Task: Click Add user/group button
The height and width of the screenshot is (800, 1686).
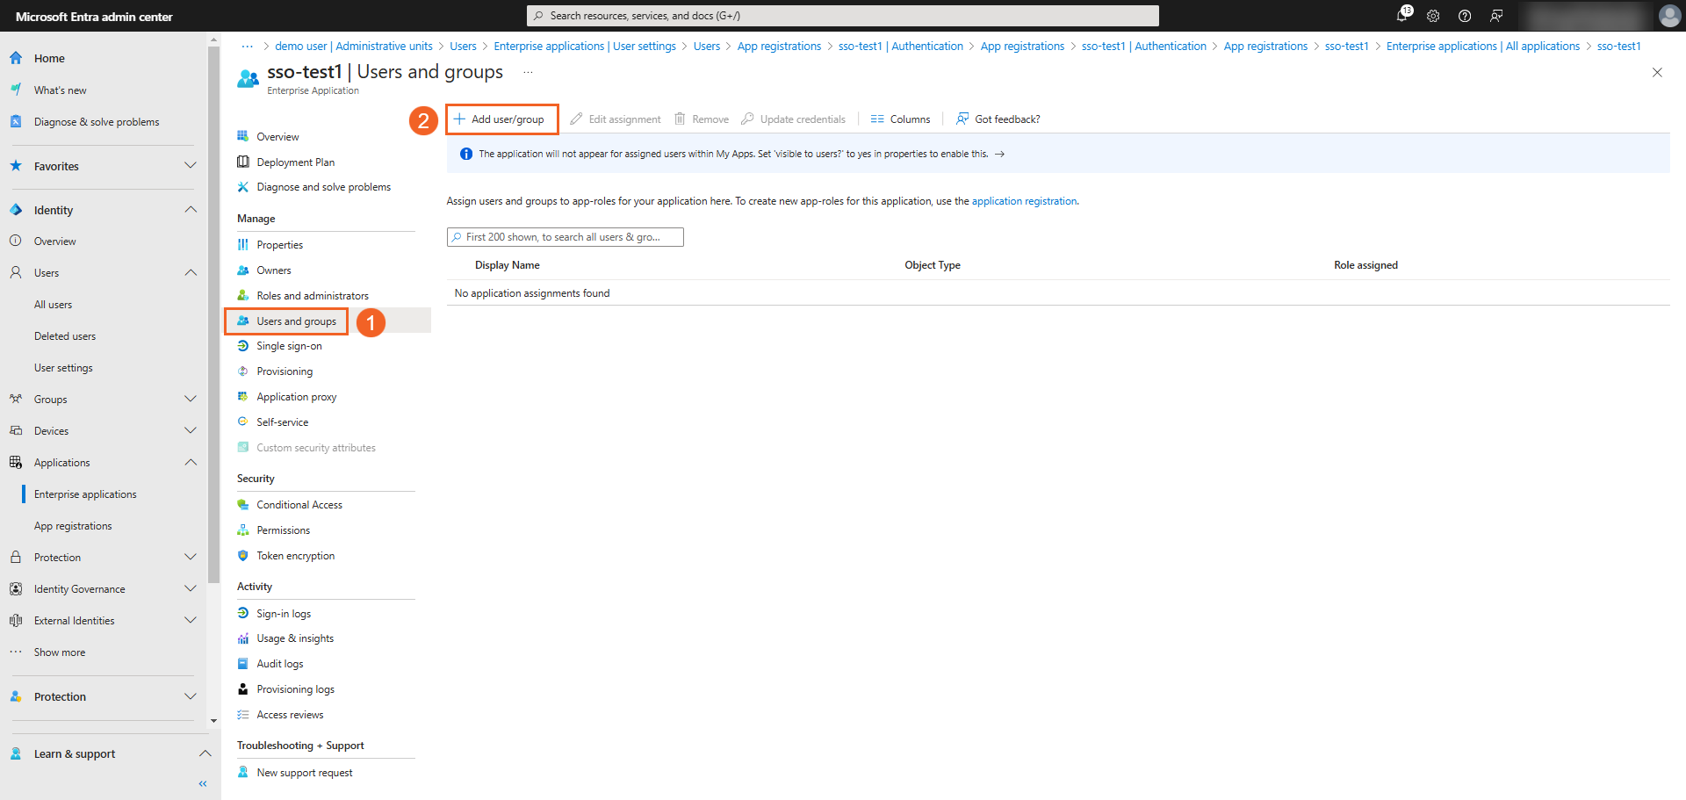Action: (x=501, y=119)
